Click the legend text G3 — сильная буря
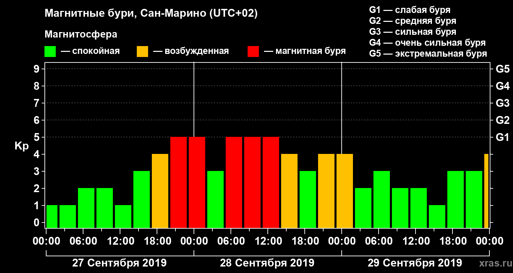Viewport: 513px width, 273px height. (x=413, y=32)
